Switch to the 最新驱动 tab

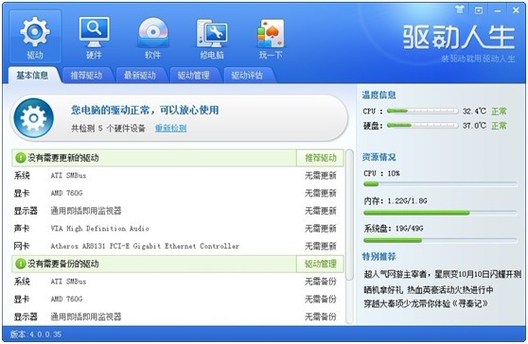click(x=140, y=76)
